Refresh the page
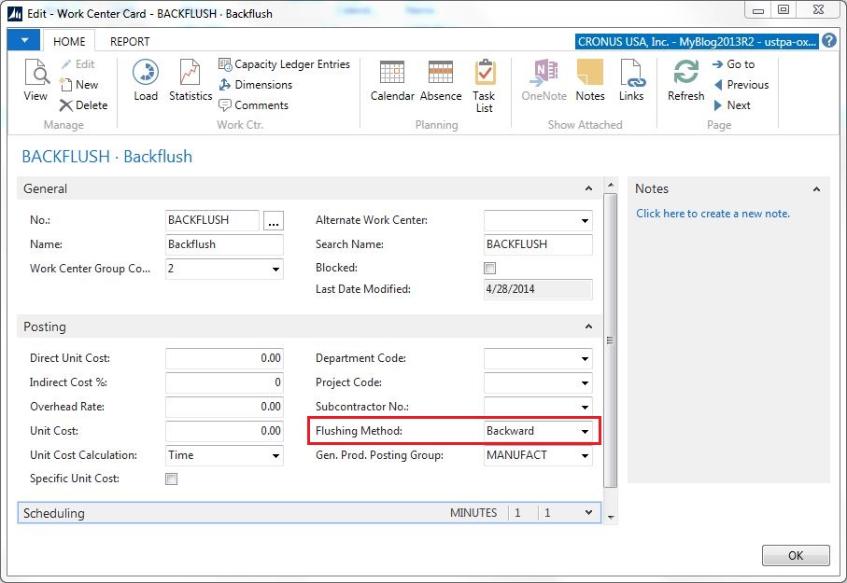This screenshot has height=583, width=847. pyautogui.click(x=686, y=80)
